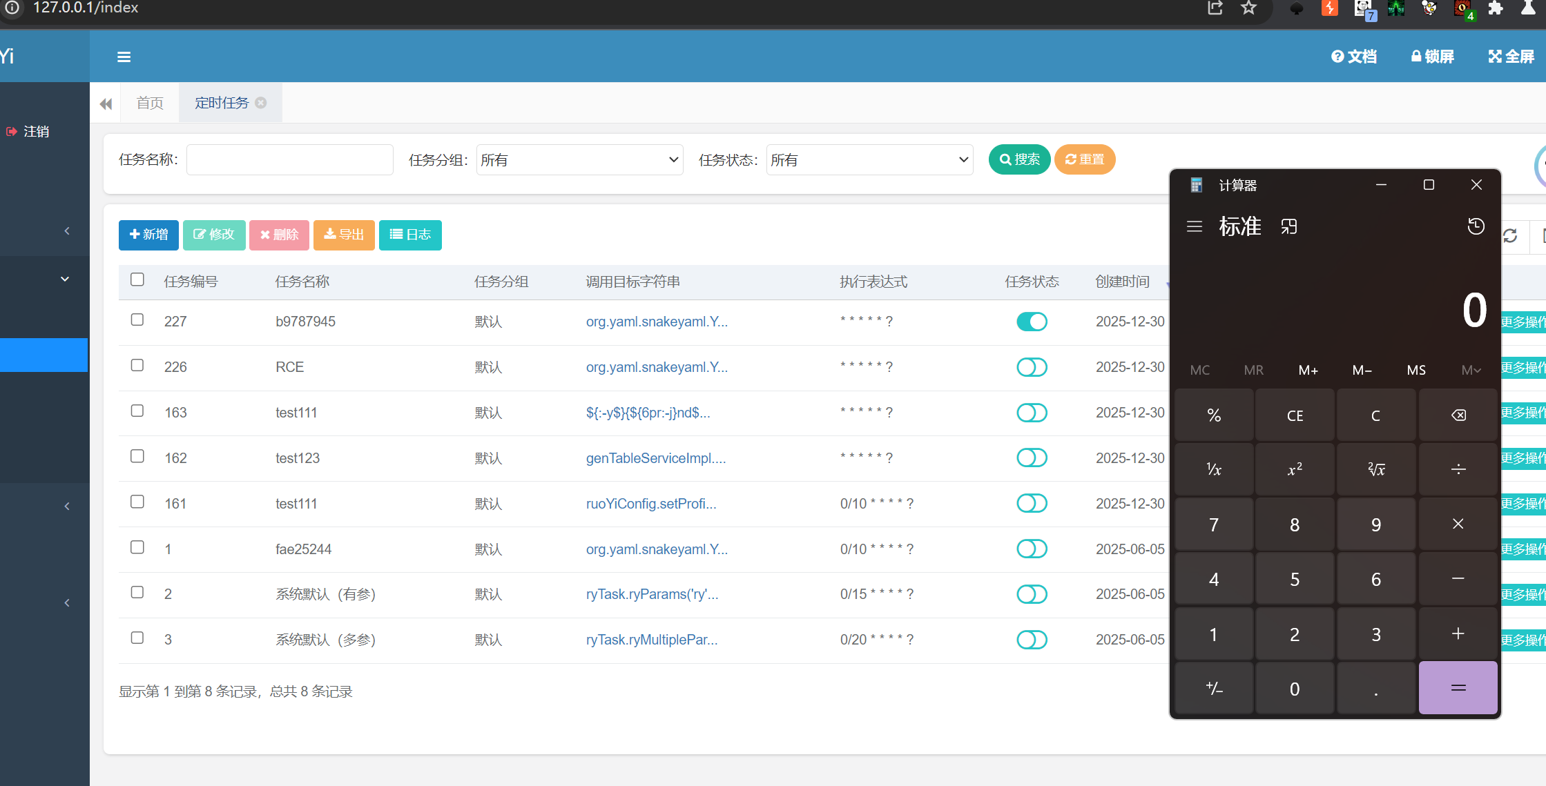The image size is (1546, 786).
Task: Bookmark page with star icon
Action: click(x=1248, y=8)
